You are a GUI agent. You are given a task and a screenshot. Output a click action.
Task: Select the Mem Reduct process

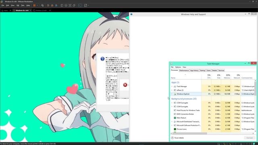click(x=212, y=118)
